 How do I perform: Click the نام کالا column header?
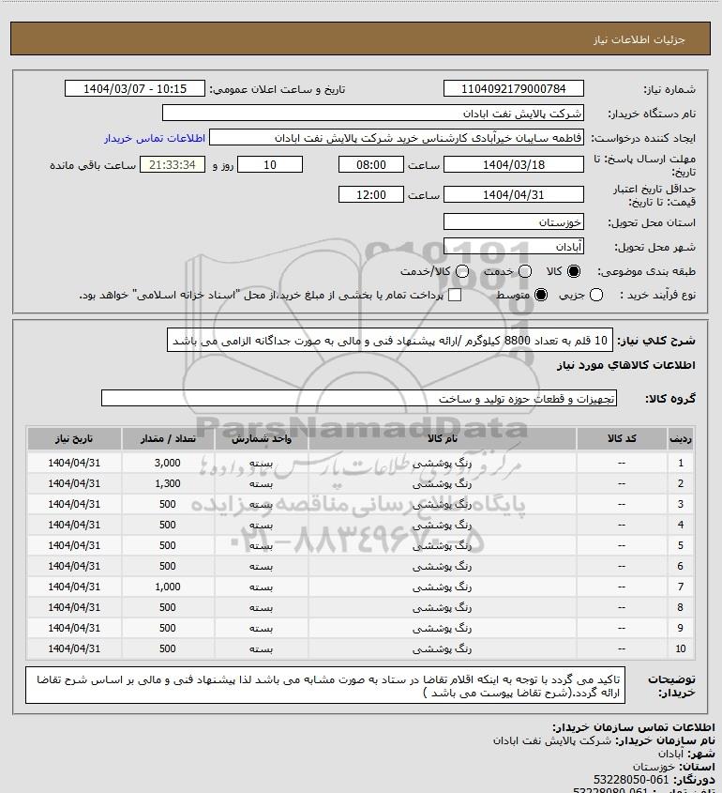coord(442,438)
